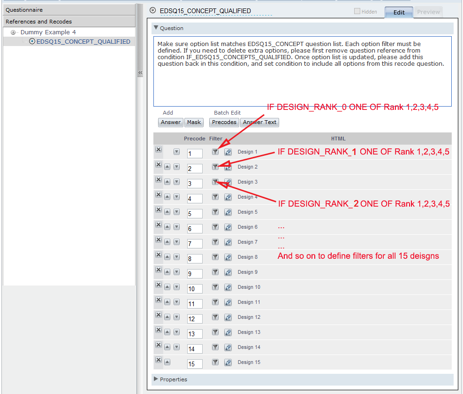Image resolution: width=463 pixels, height=394 pixels.
Task: Open filter for Design 15 row
Action: [215, 362]
